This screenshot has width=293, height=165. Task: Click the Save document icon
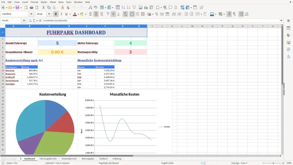click(x=17, y=7)
